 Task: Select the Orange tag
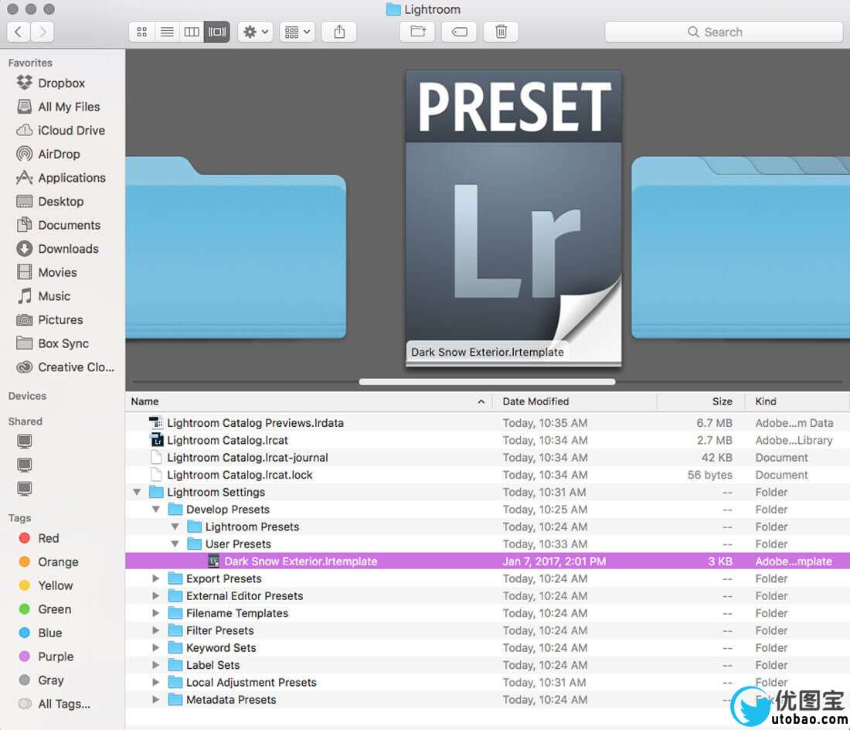coord(58,562)
